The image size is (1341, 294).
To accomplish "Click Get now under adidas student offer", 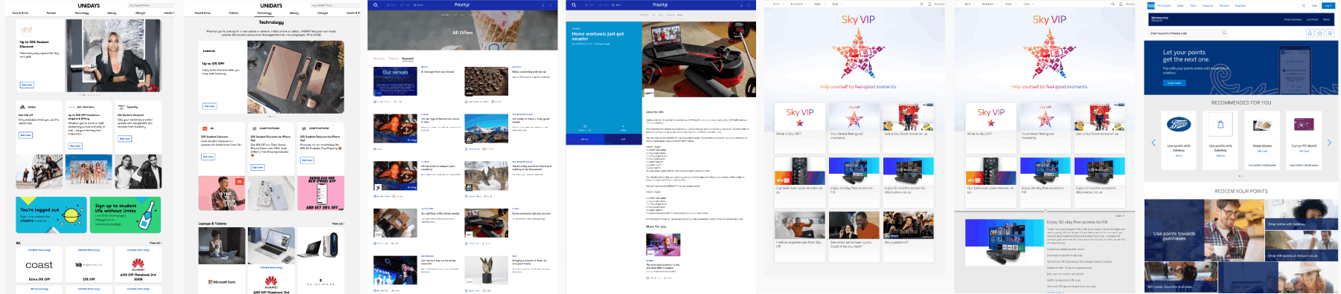I will point(25,135).
